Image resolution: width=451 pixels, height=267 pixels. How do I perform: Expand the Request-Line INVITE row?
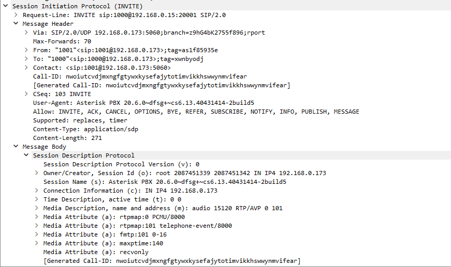[16, 14]
